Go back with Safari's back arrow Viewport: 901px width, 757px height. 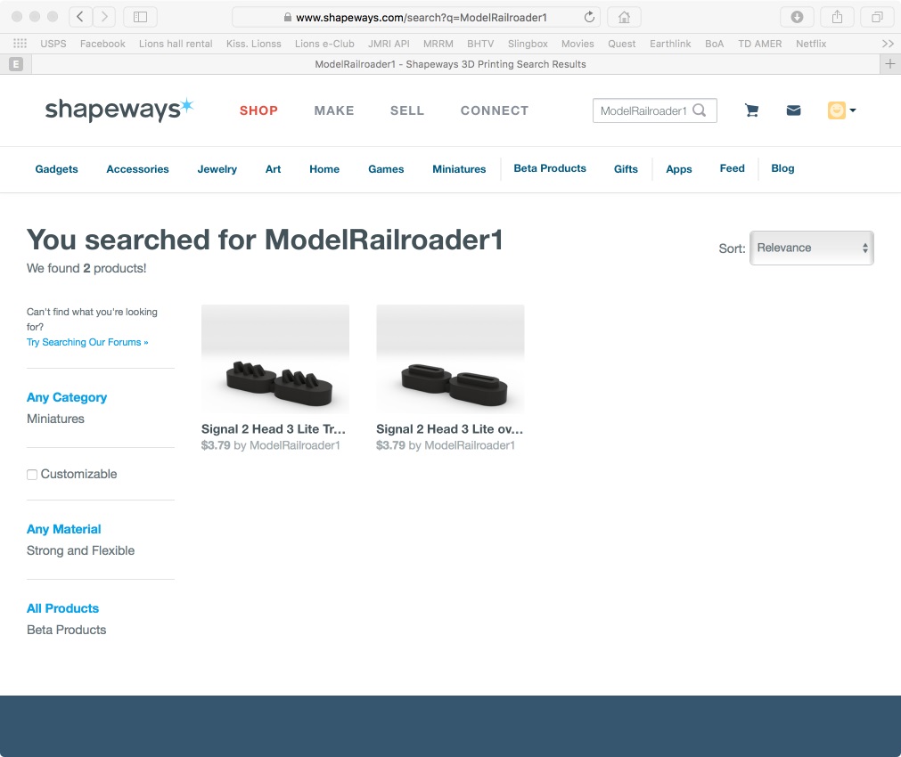coord(80,17)
